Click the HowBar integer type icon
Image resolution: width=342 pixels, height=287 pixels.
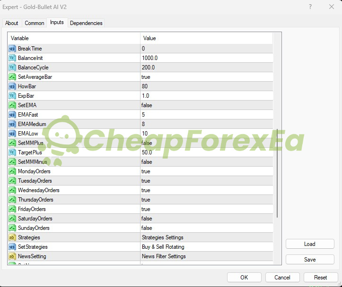[x=12, y=86]
